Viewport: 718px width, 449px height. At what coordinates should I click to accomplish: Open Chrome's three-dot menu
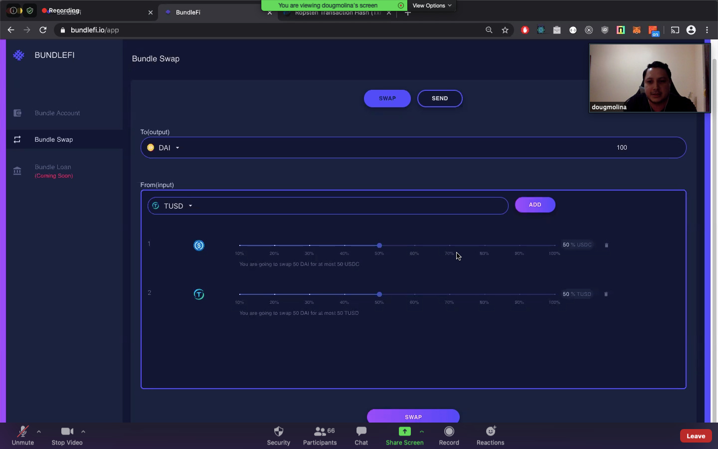[707, 30]
